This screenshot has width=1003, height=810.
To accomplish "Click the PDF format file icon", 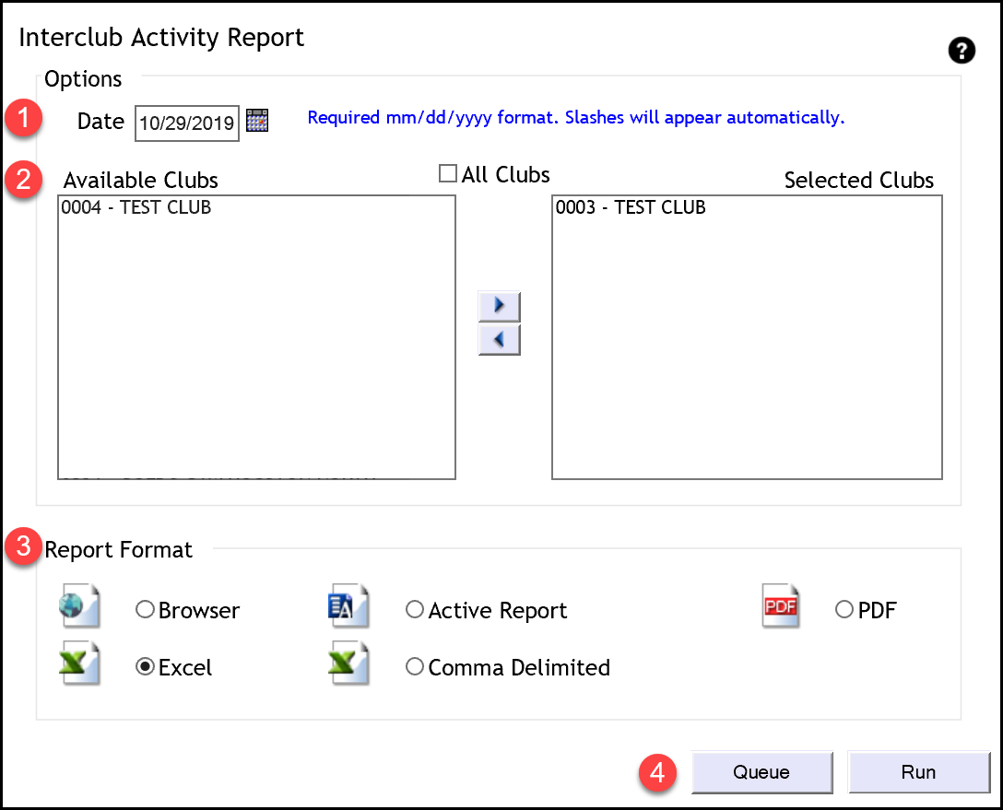I will (x=781, y=605).
